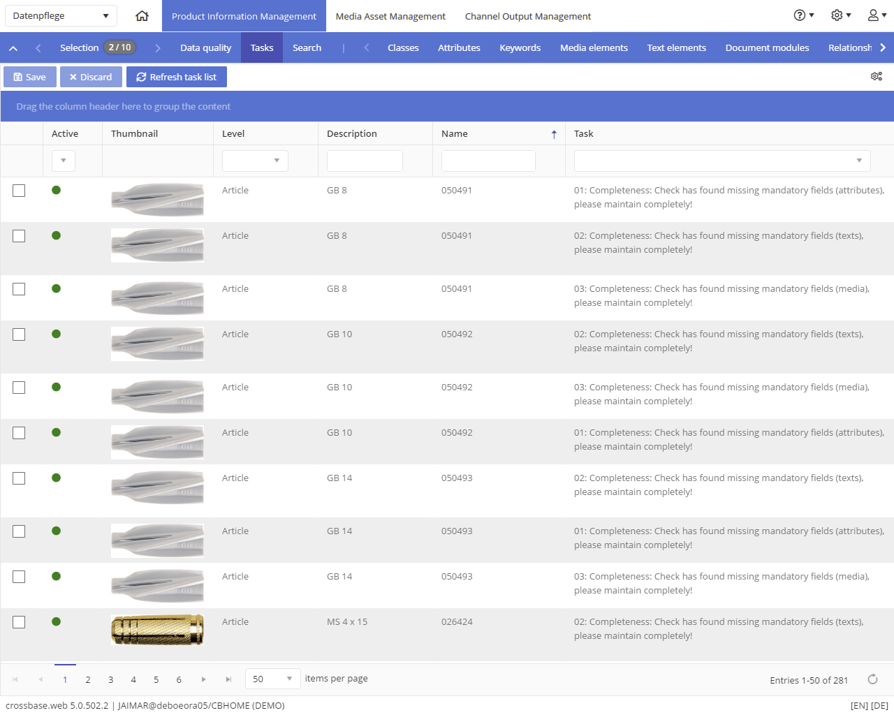Move tab strip right past Relationships

(883, 47)
